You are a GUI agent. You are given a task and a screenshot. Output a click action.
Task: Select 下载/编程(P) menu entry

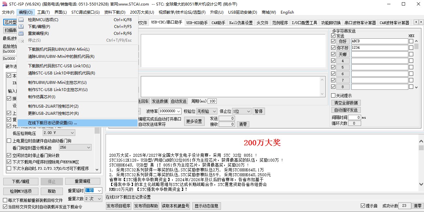tap(78, 26)
